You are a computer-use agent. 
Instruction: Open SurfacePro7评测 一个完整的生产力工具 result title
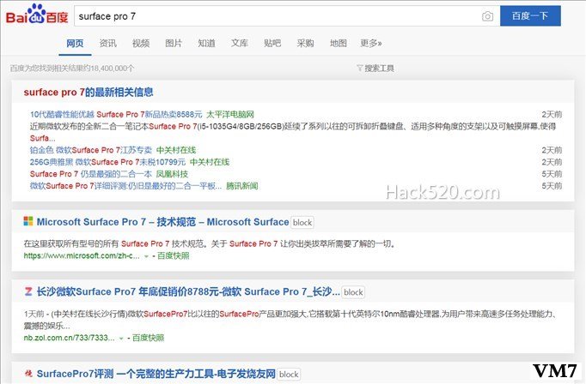pos(156,374)
